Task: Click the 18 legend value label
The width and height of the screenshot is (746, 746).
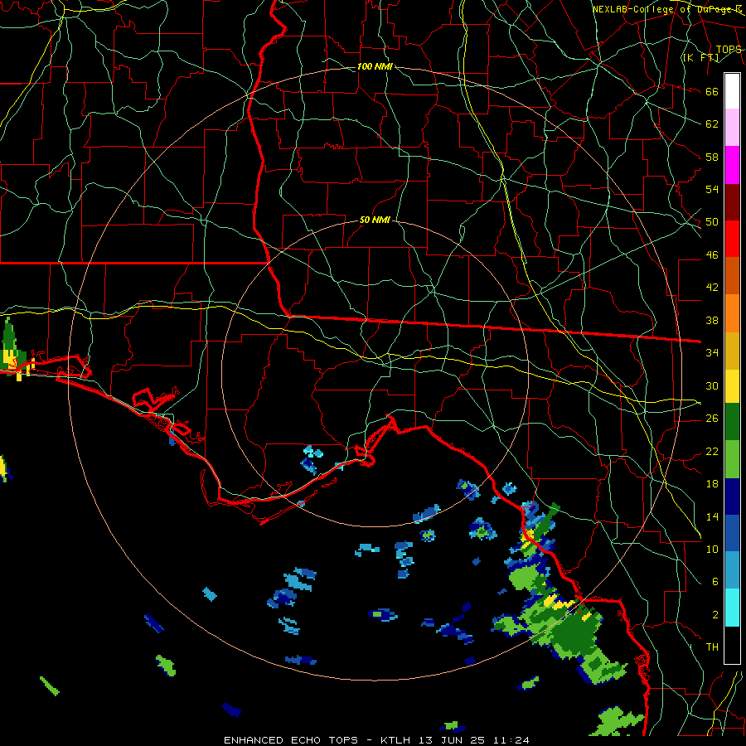Action: [712, 484]
